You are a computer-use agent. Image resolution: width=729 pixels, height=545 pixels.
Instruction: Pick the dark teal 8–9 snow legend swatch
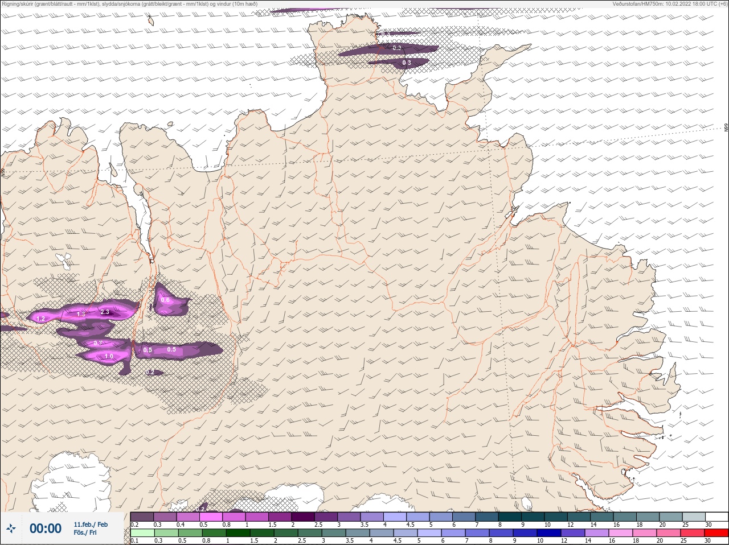tap(510, 517)
